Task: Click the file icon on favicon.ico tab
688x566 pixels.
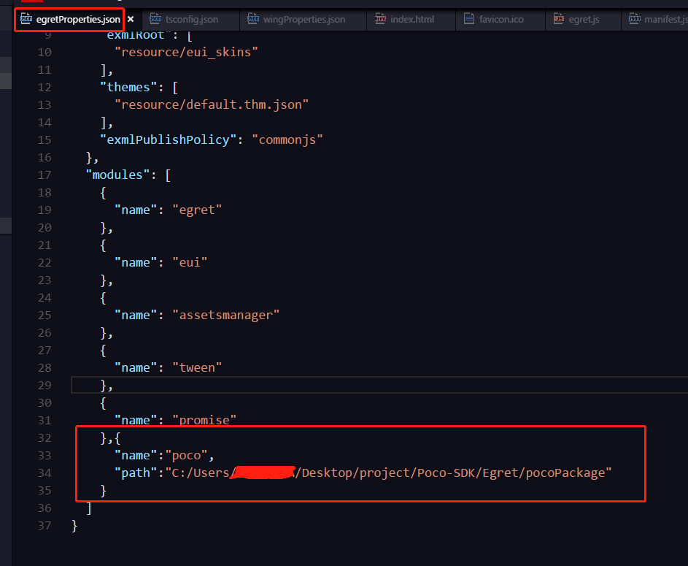Action: point(469,18)
